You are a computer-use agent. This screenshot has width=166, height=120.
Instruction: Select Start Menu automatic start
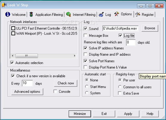tap(87, 86)
